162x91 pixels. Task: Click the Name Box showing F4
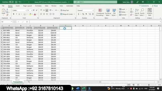pos(7,22)
